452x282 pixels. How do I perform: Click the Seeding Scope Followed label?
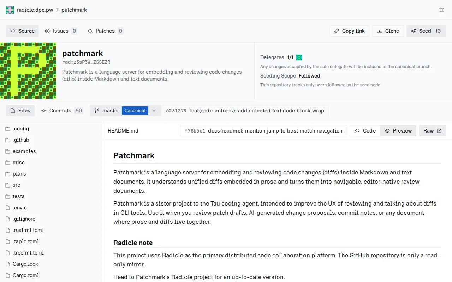pyautogui.click(x=290, y=76)
